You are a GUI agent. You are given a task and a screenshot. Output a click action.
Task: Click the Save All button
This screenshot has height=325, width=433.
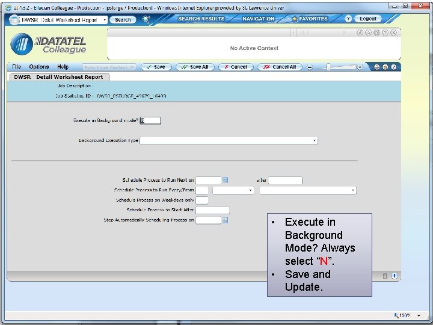coord(195,67)
